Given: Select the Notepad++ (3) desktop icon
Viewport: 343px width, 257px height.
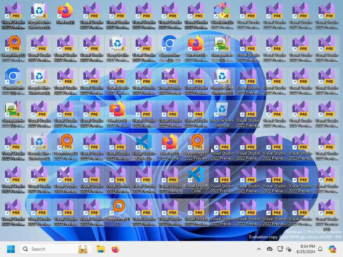Looking at the screenshot, I should (222, 49).
